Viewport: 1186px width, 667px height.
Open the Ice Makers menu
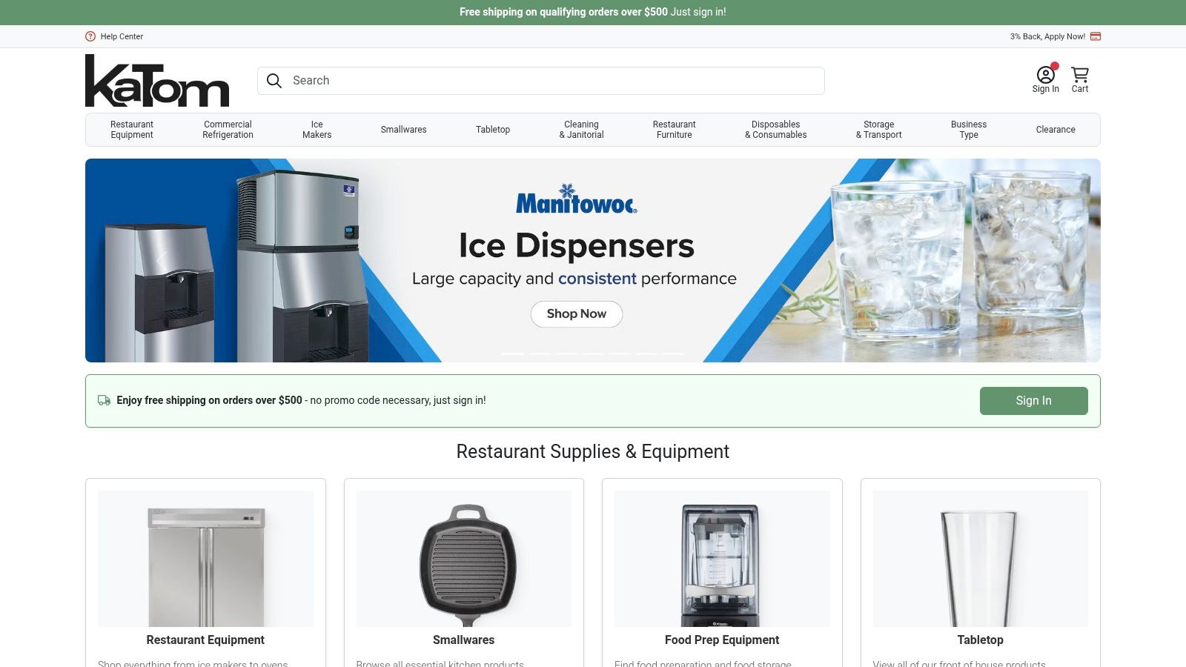(x=317, y=130)
